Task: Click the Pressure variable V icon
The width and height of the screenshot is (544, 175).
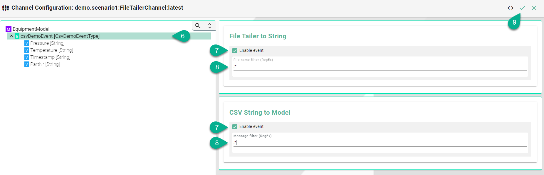Action: coord(27,43)
